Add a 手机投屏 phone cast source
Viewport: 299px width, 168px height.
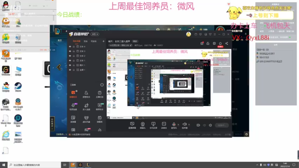coord(153,125)
